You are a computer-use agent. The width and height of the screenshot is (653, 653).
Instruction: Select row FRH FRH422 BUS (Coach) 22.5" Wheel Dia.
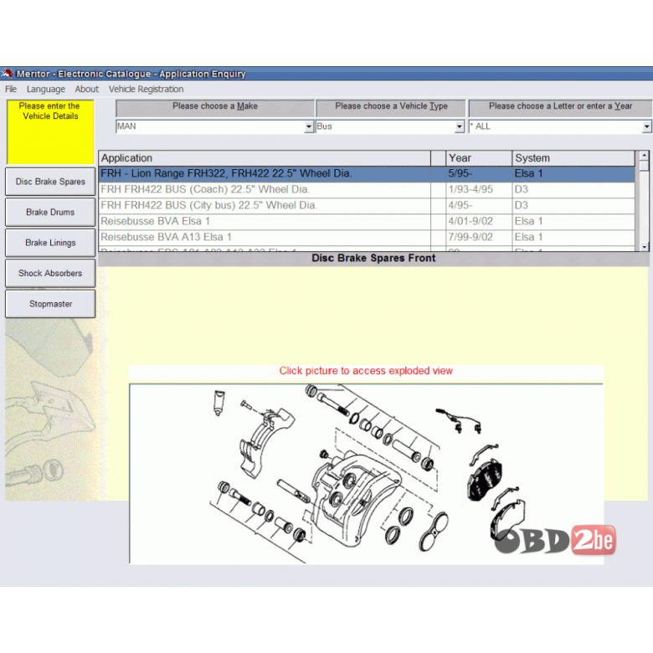[x=367, y=189]
